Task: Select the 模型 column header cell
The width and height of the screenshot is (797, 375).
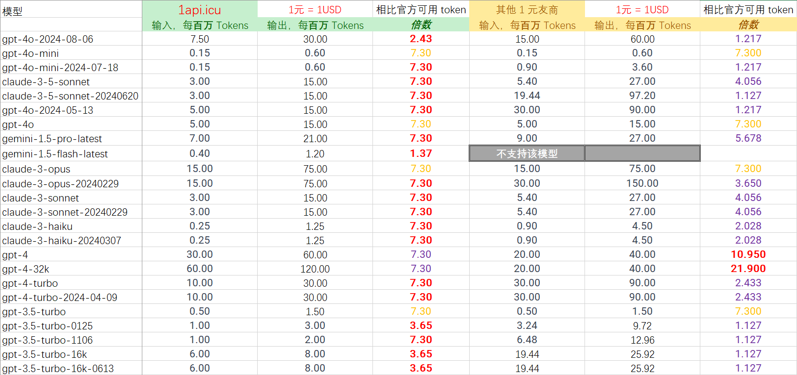Action: [71, 9]
